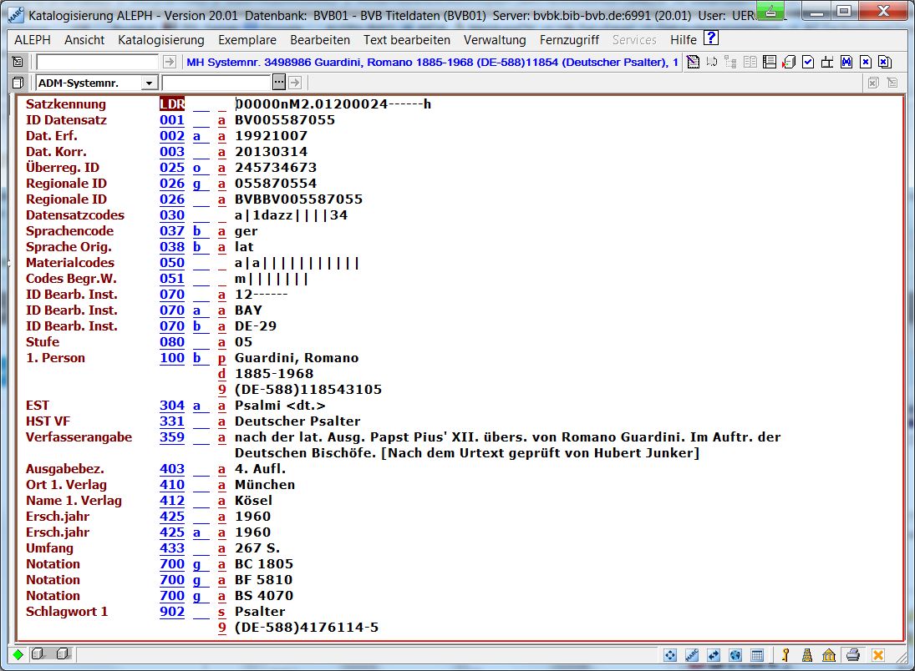915x671 pixels.
Task: Click the library building icon in the status bar
Action: [x=829, y=655]
